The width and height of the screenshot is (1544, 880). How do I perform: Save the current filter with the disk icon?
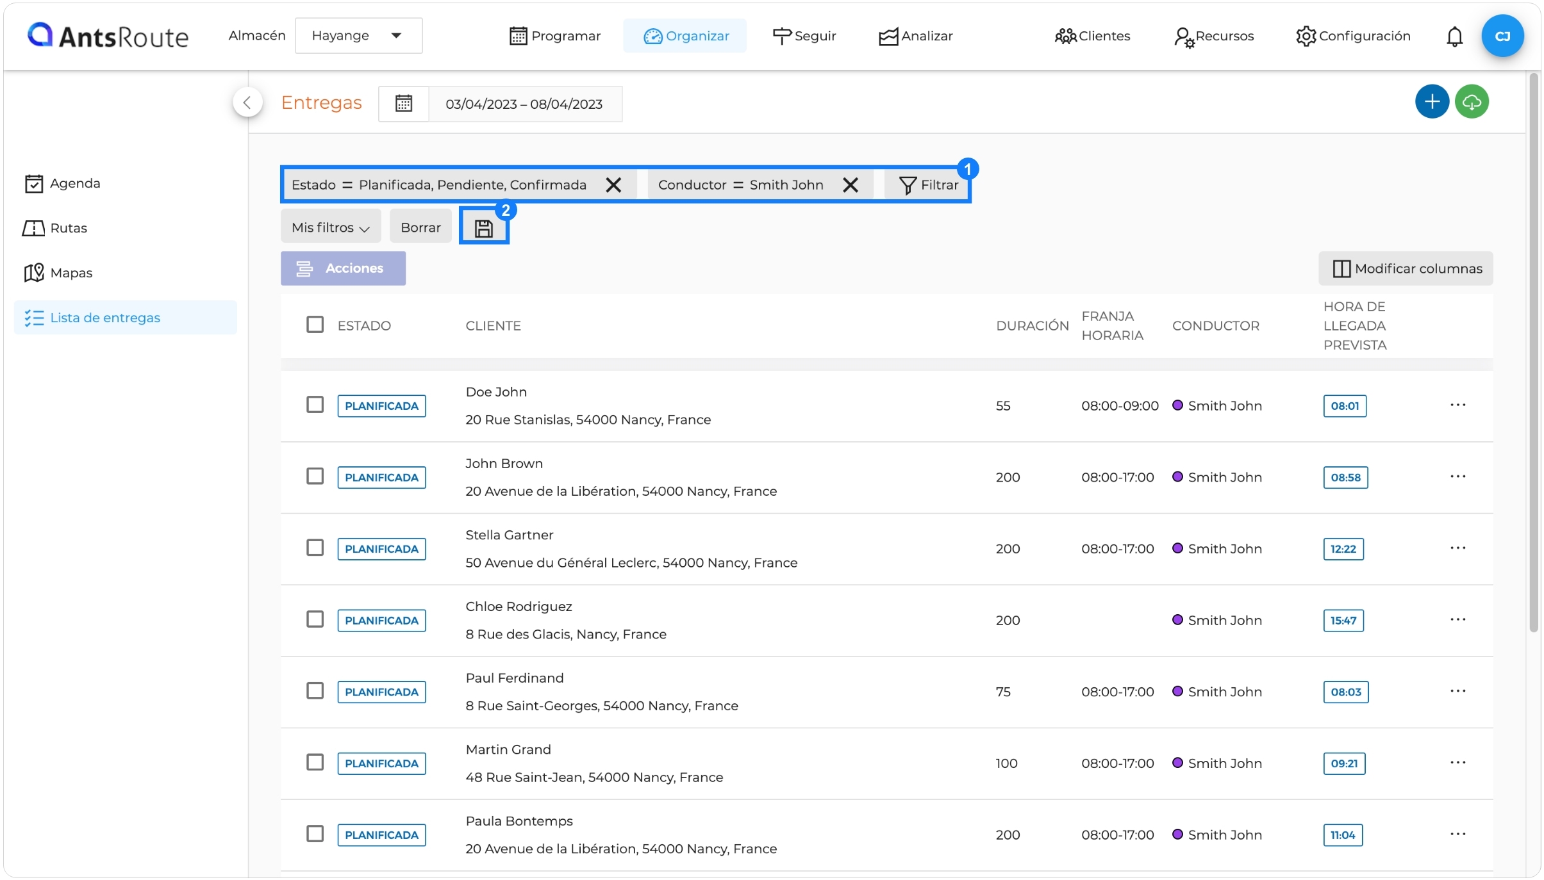(484, 228)
